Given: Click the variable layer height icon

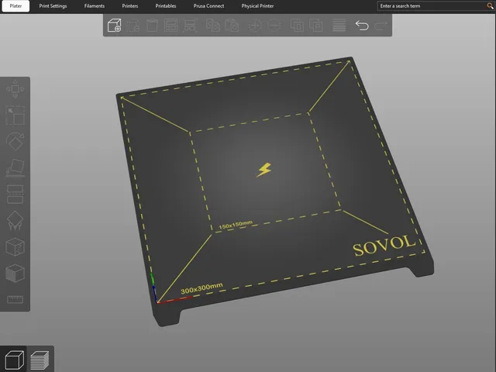Looking at the screenshot, I should tap(339, 26).
